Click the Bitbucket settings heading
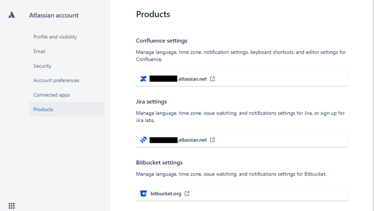 point(159,163)
